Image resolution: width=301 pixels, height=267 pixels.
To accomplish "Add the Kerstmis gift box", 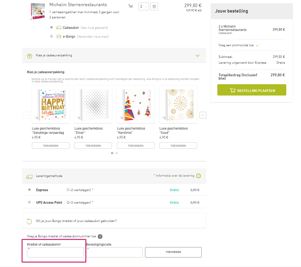I will [135, 146].
